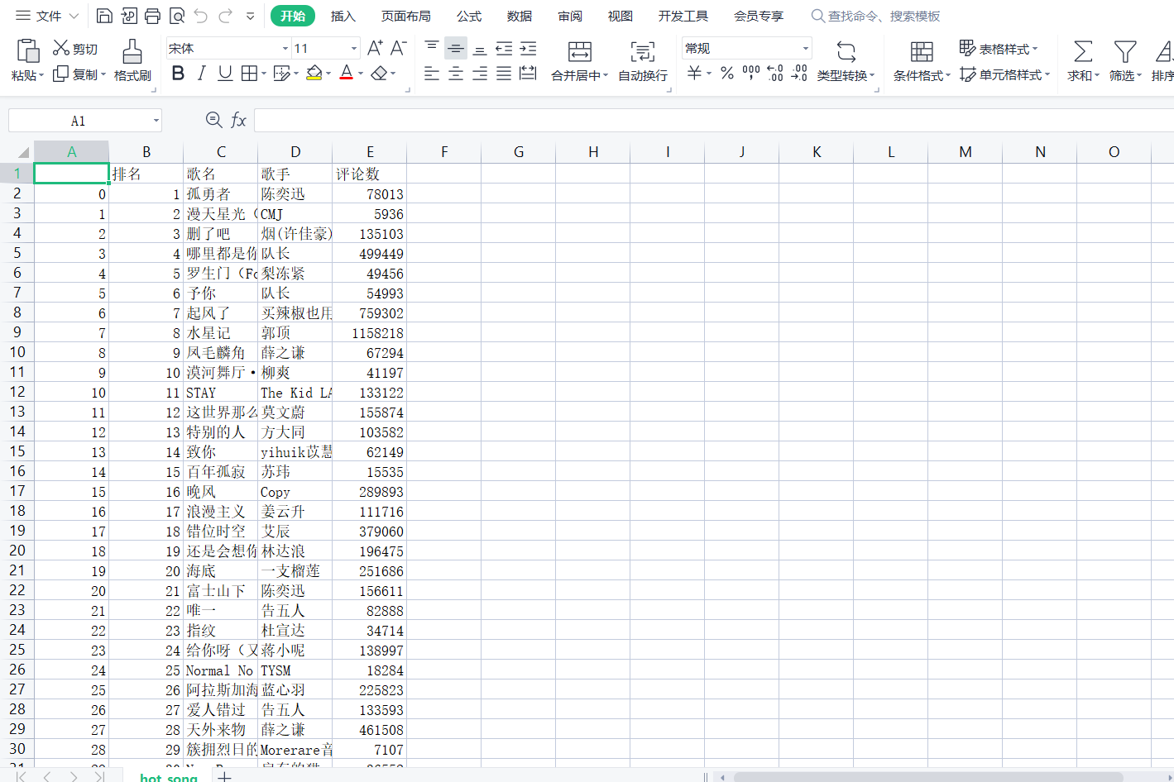The width and height of the screenshot is (1174, 782).
Task: Click the borders icon
Action: coord(248,74)
